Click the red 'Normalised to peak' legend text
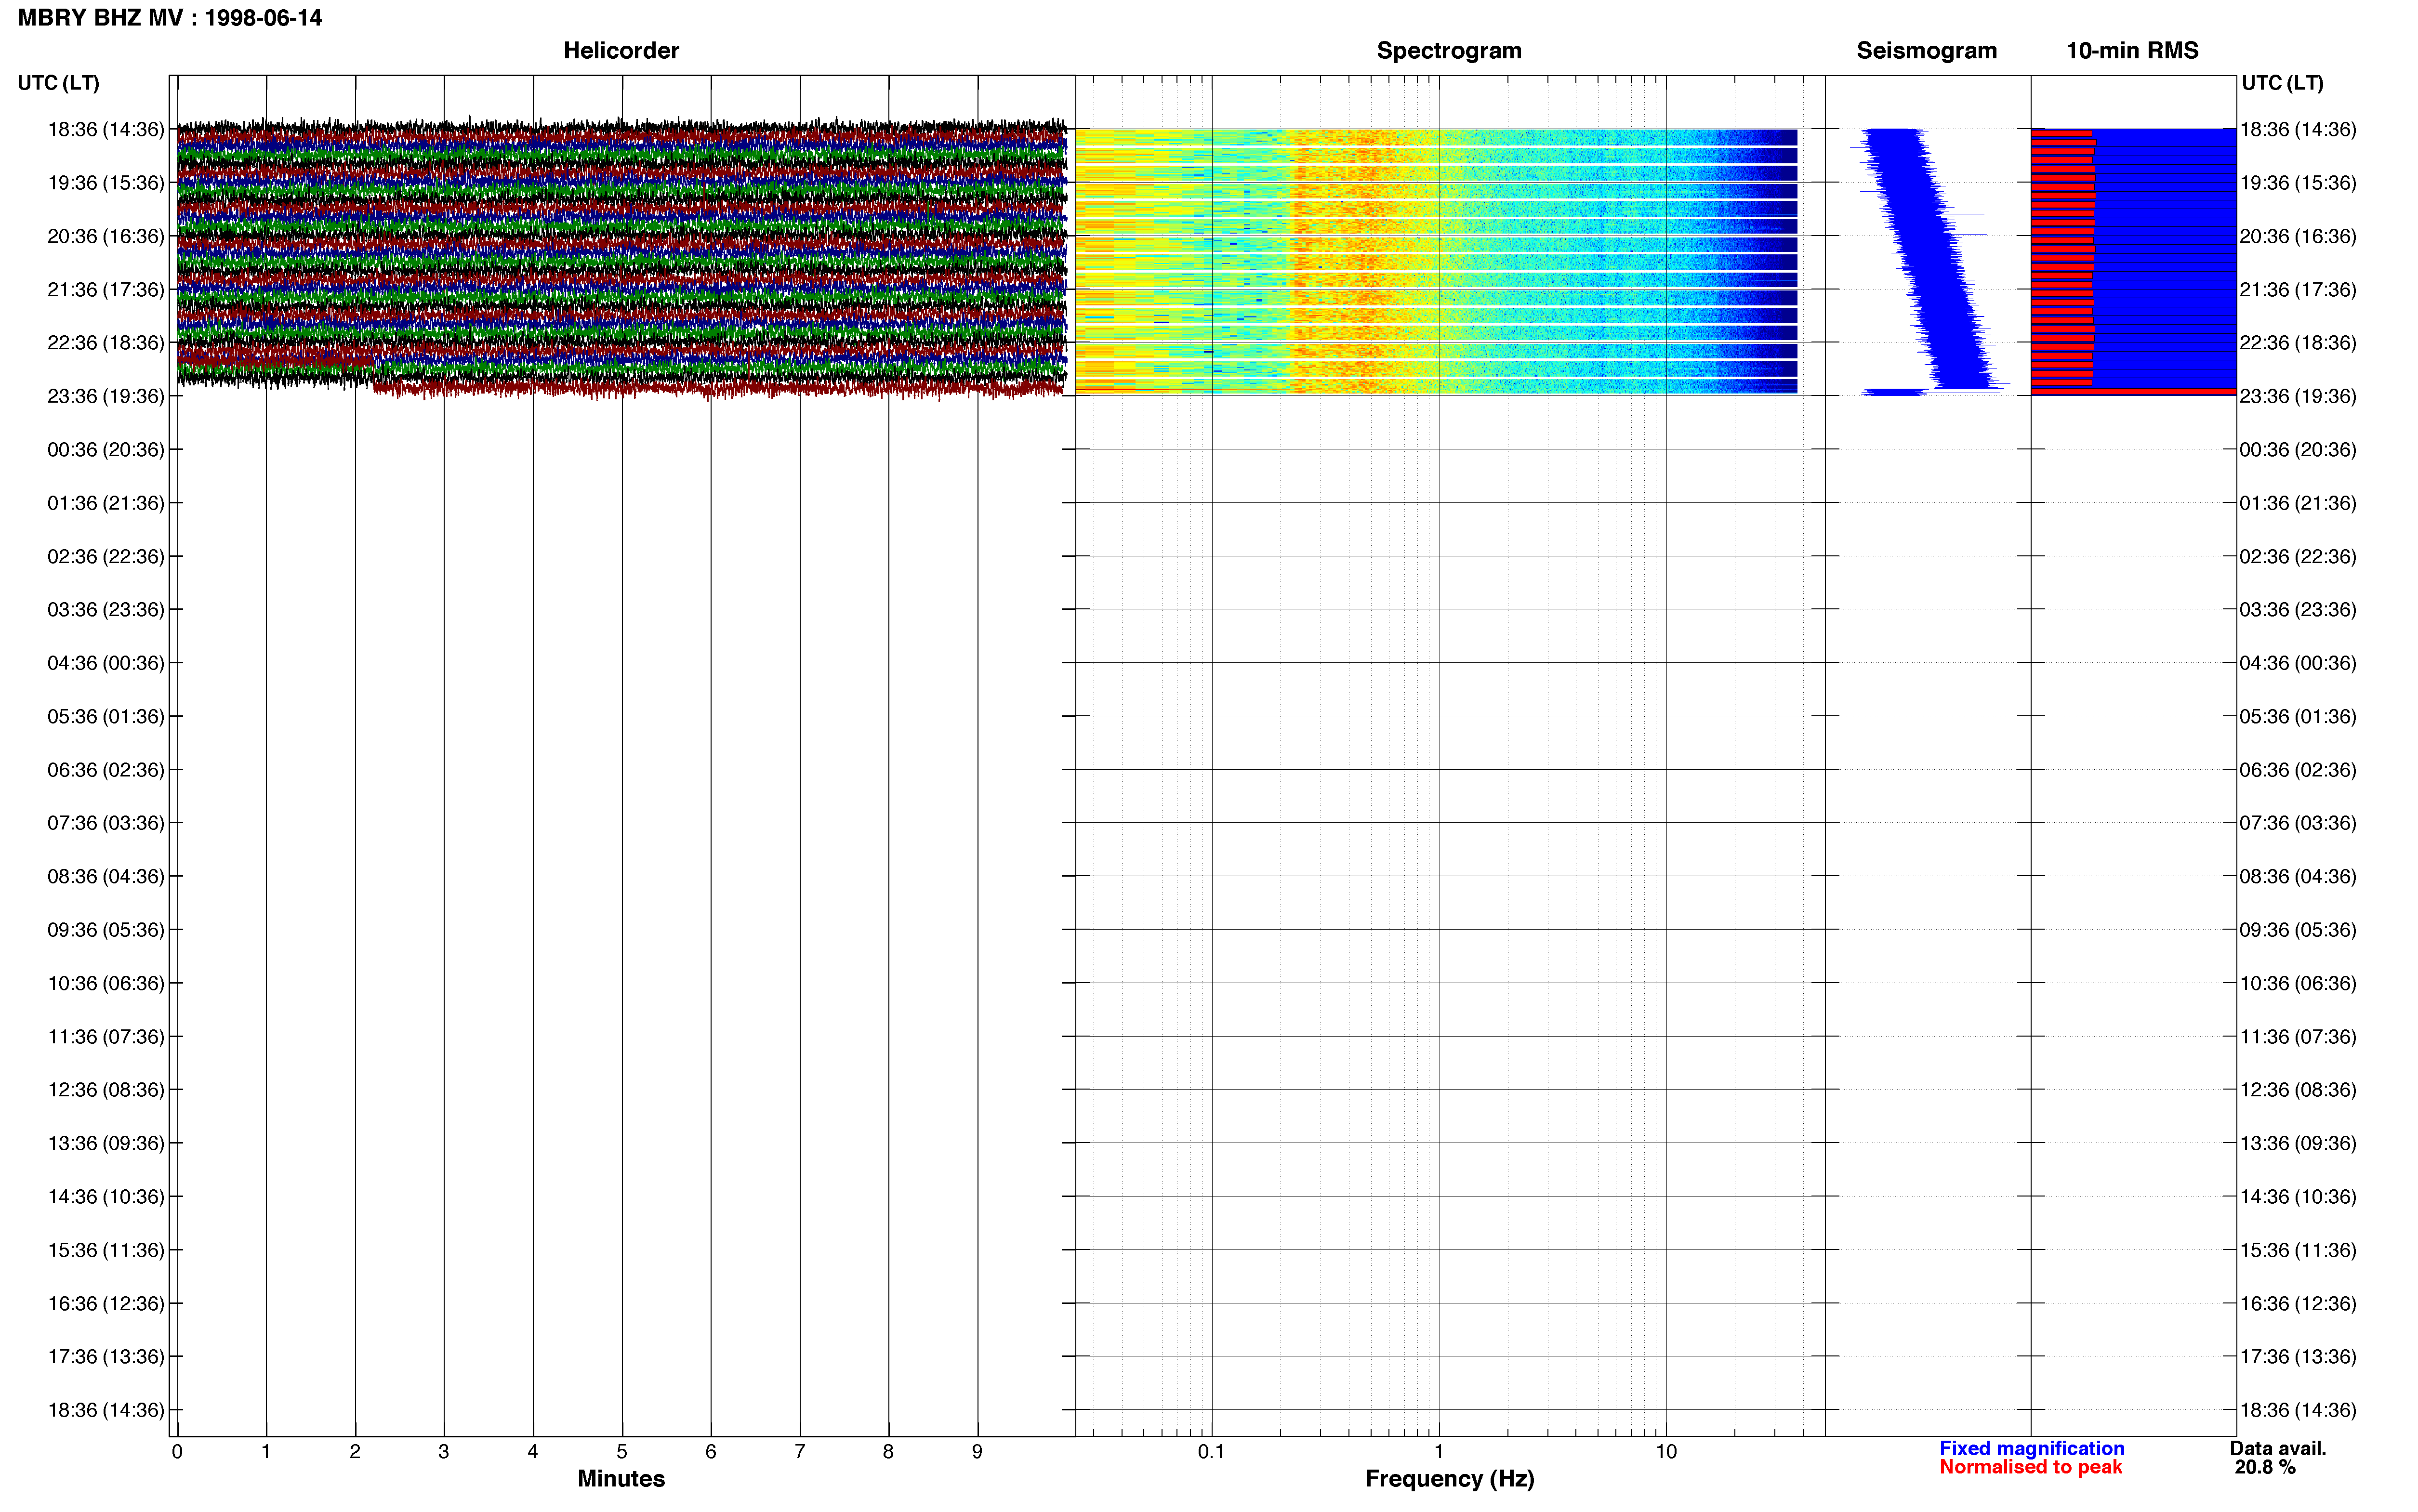Viewport: 2418px width, 1512px height. pos(2030,1467)
